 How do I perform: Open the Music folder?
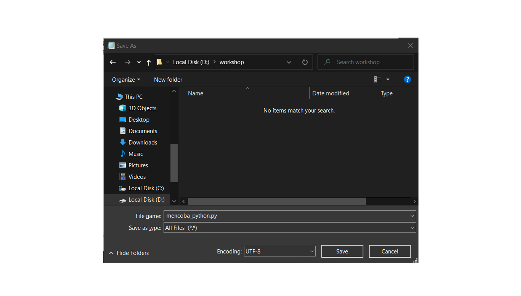[135, 154]
